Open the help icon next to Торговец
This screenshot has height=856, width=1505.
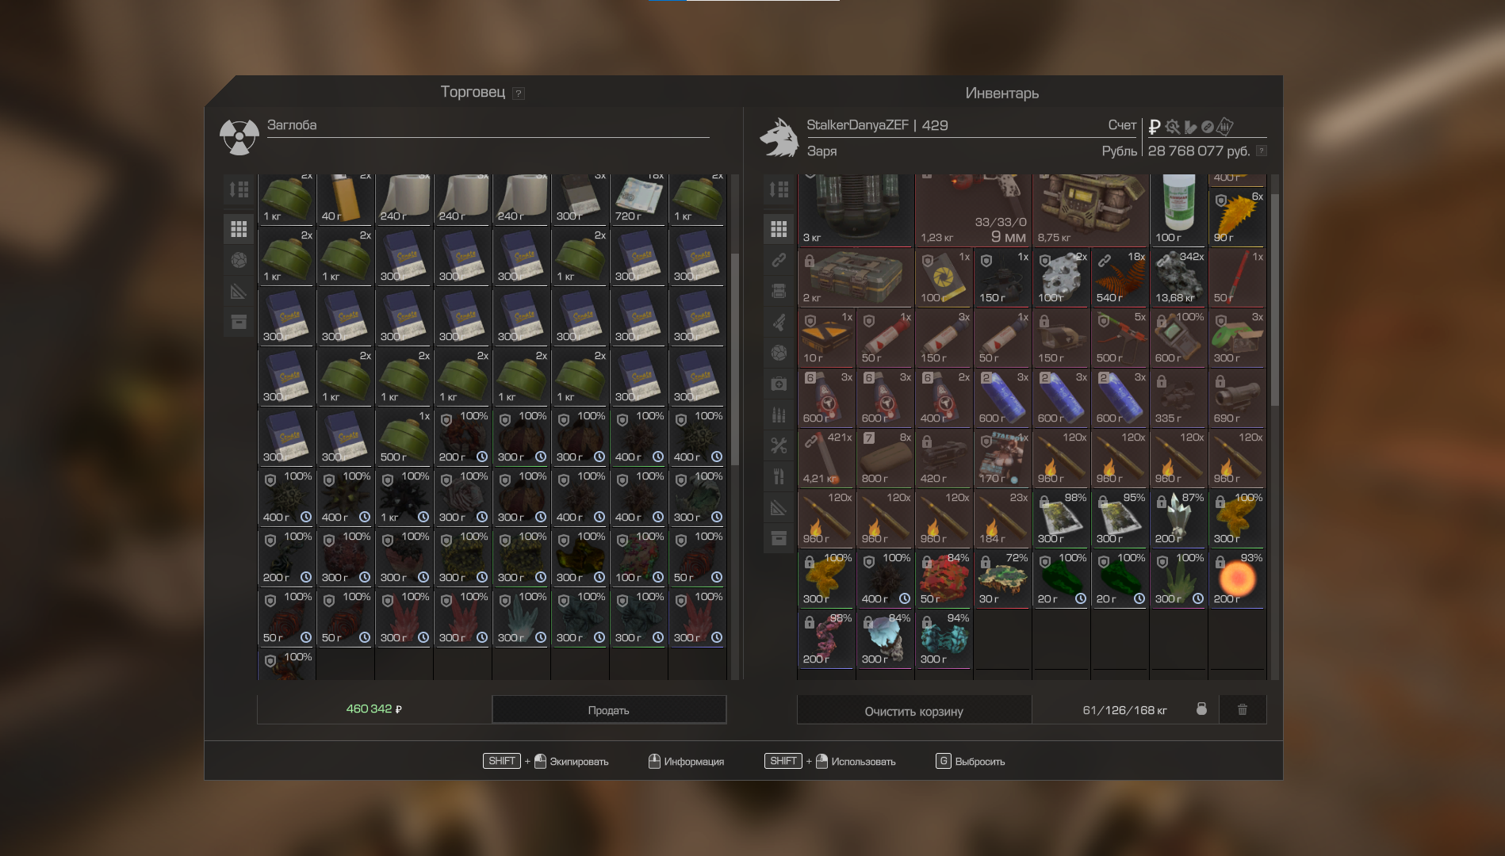519,94
